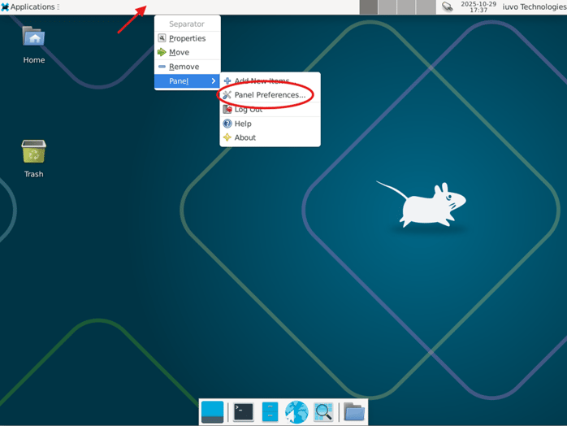The width and height of the screenshot is (567, 426).
Task: Open the Application Finder magnifier icon
Action: tap(323, 412)
